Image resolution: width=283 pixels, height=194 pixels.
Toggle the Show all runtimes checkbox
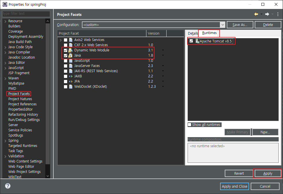[190, 125]
